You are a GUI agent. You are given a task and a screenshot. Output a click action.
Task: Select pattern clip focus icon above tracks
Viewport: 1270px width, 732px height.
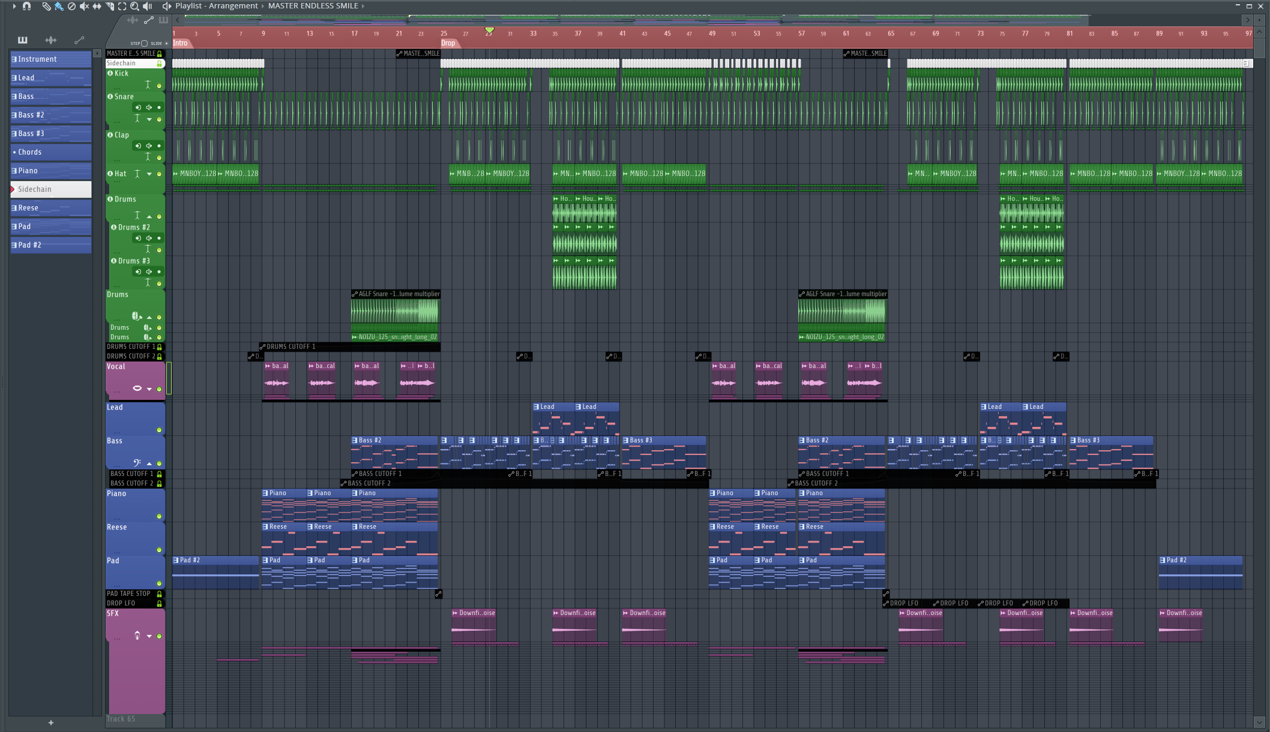[163, 20]
